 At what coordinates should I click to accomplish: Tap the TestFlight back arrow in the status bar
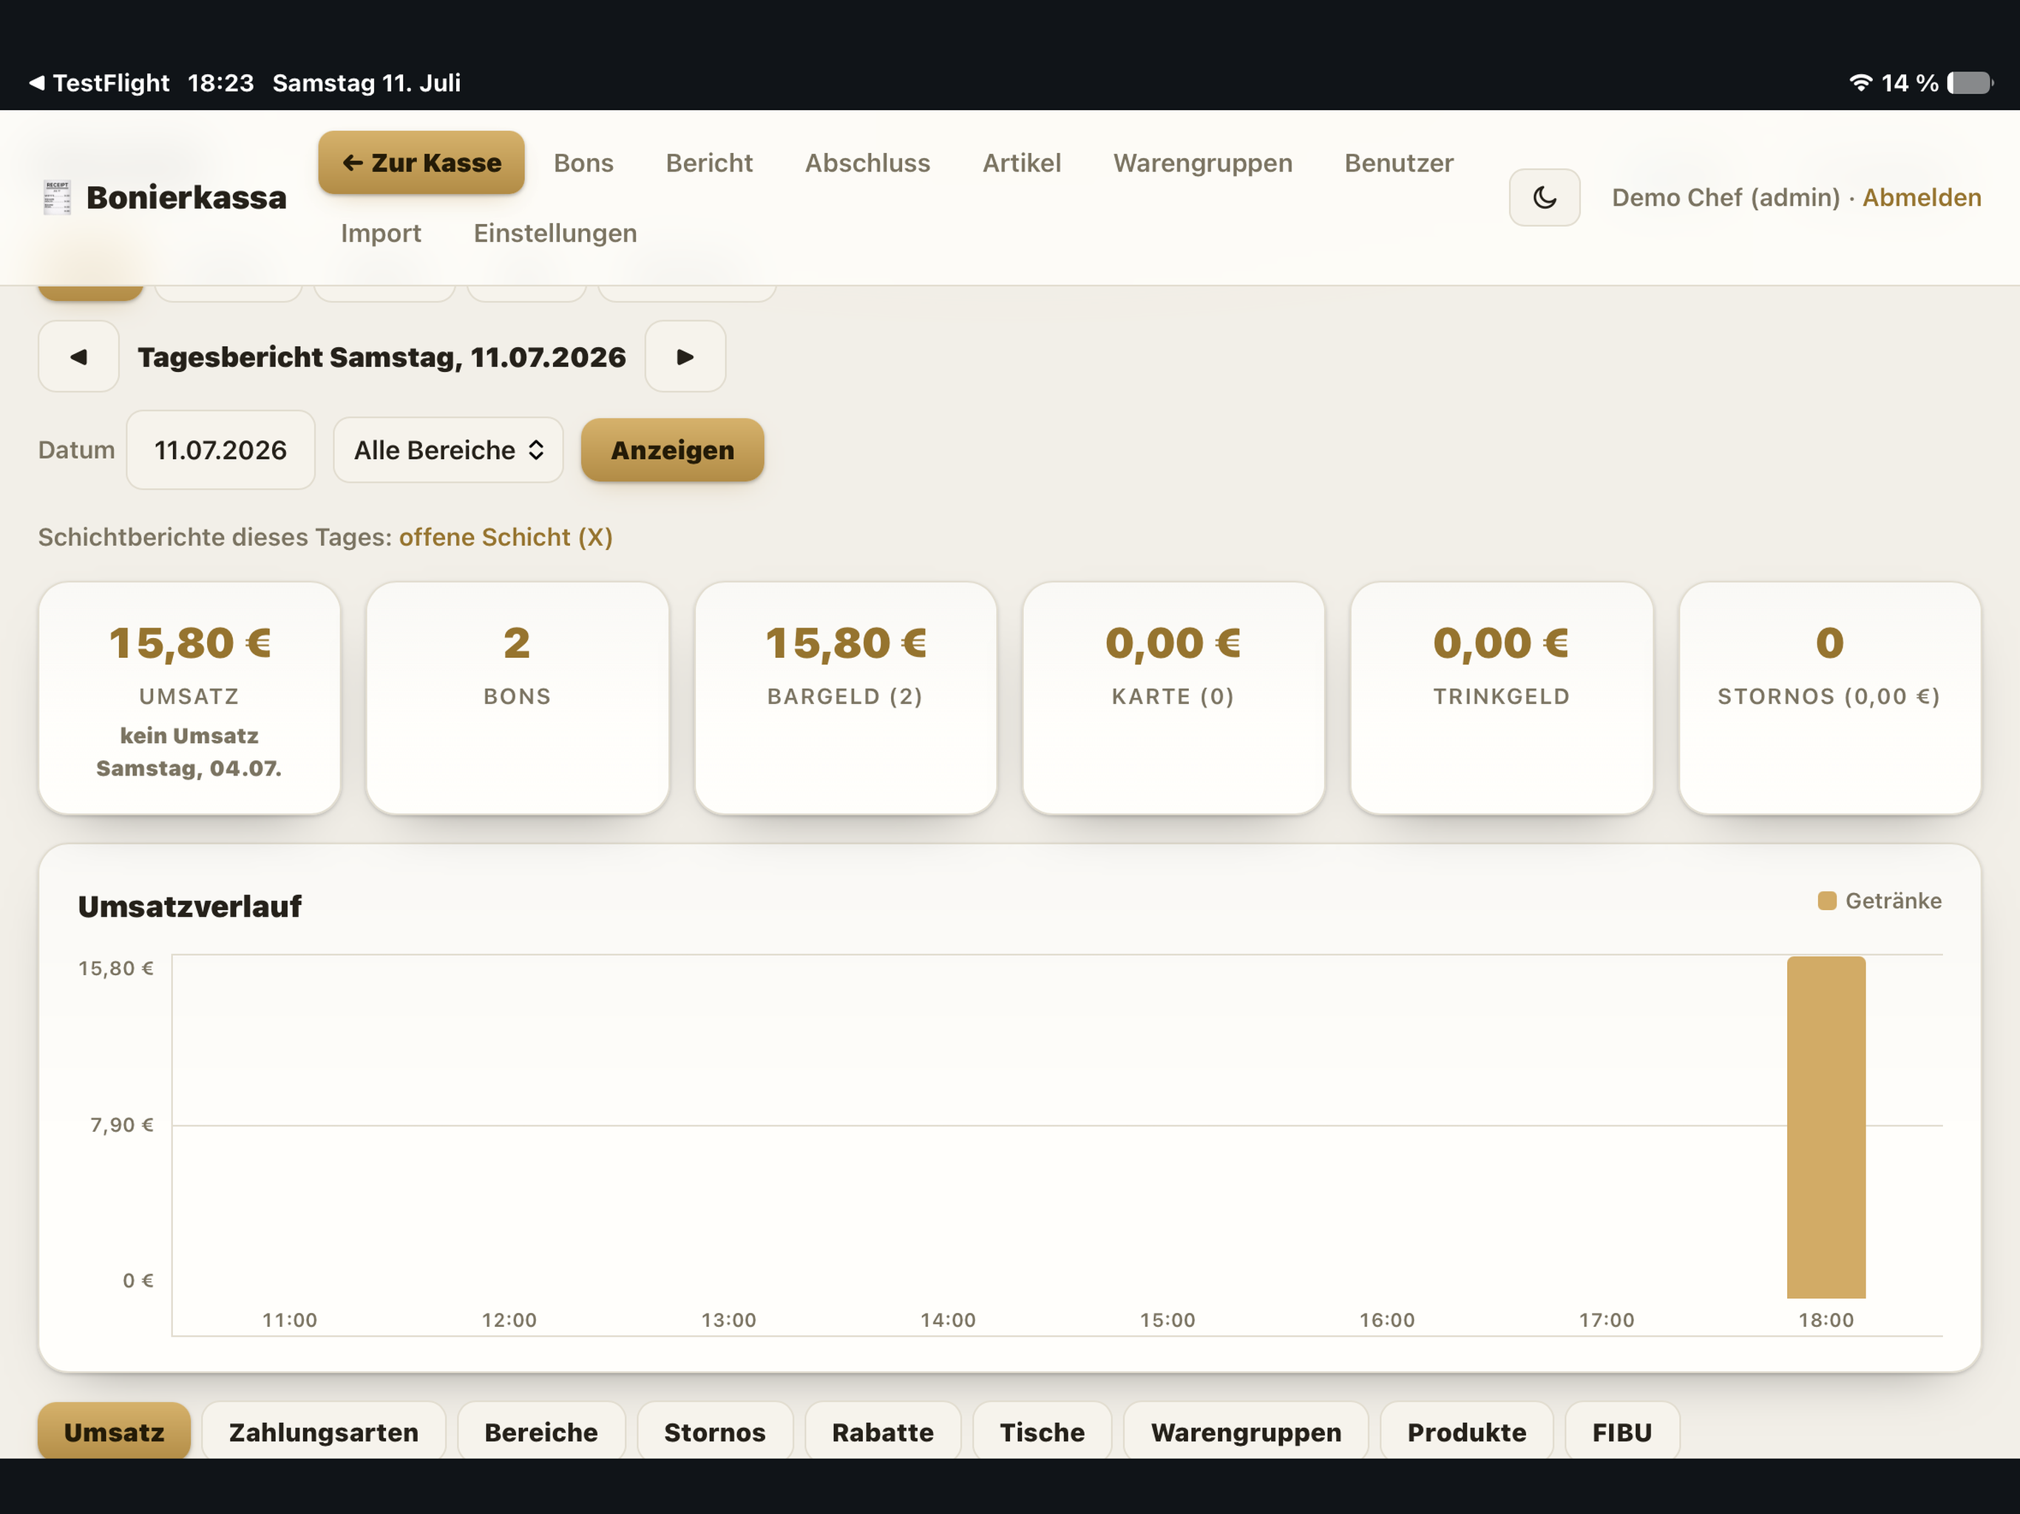[35, 83]
